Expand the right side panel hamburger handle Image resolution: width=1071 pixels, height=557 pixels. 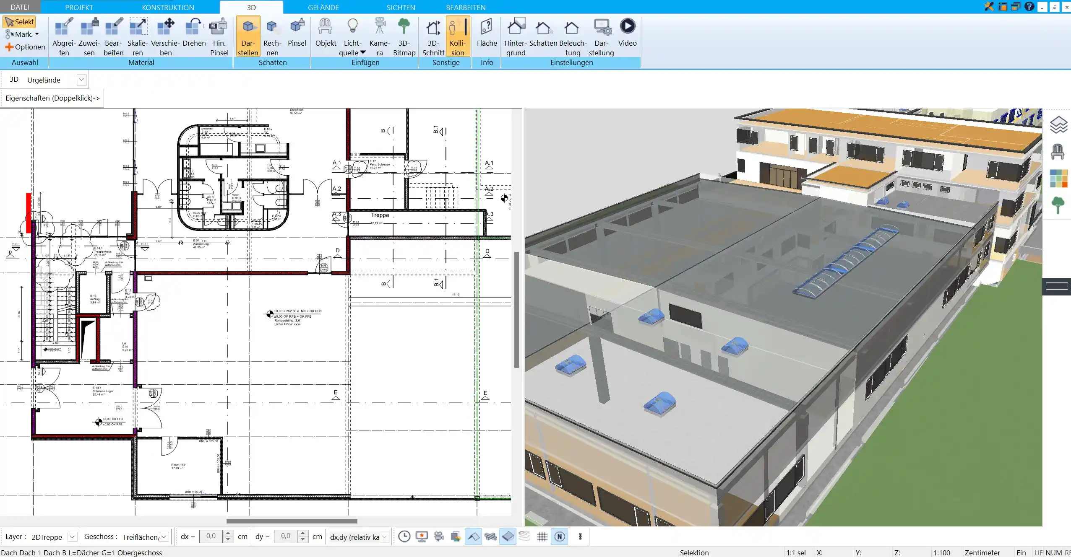click(1056, 286)
